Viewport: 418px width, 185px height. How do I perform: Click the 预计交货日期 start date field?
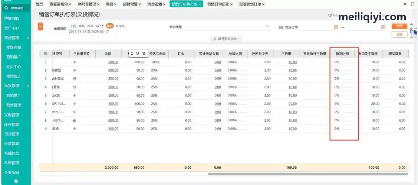[320, 27]
